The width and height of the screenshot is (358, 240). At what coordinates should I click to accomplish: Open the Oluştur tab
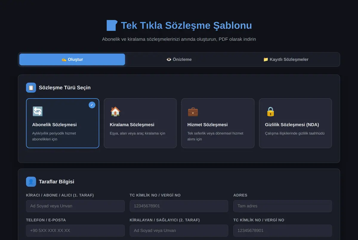click(72, 59)
